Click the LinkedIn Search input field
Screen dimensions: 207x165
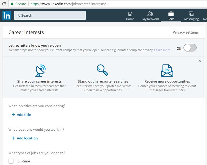[50, 16]
